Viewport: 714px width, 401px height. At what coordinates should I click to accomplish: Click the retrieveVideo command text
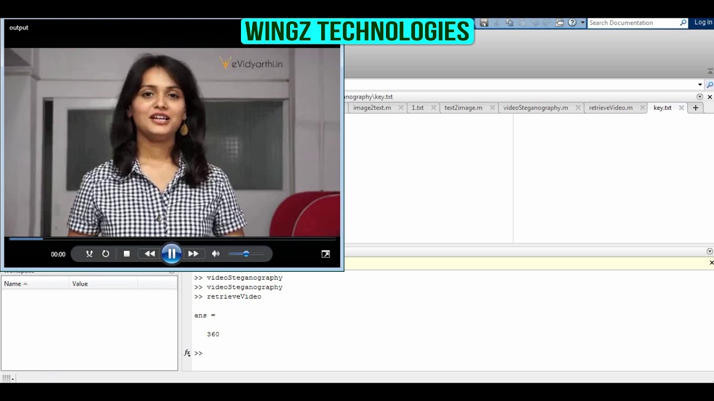(x=234, y=297)
